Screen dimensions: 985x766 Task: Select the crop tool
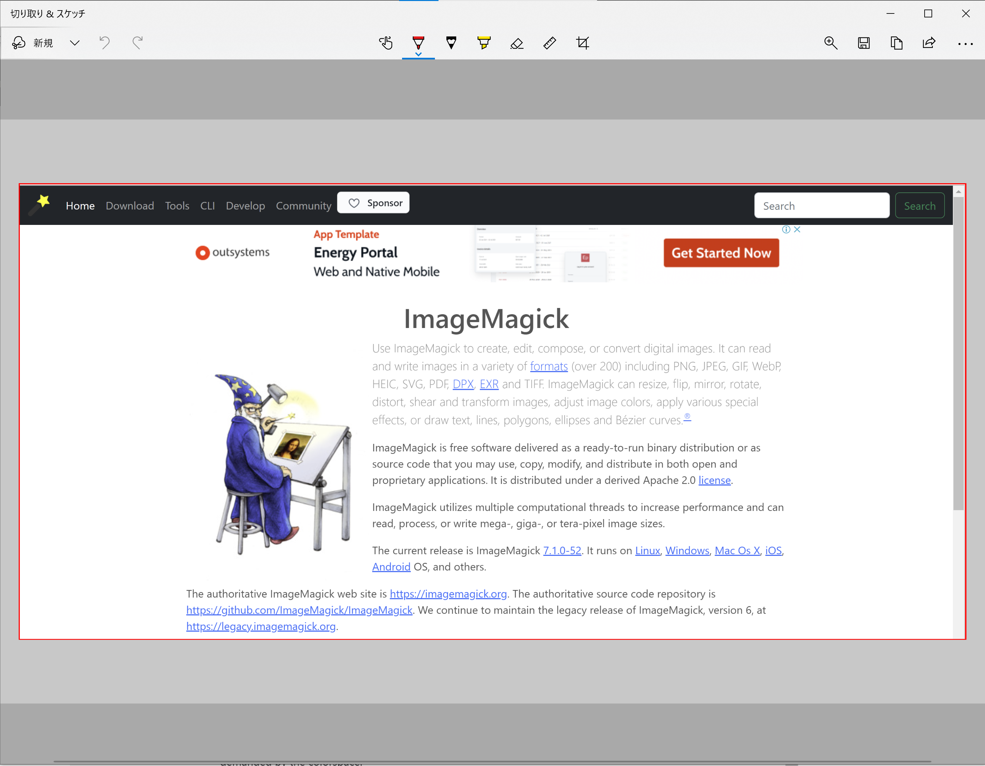pos(583,43)
